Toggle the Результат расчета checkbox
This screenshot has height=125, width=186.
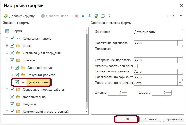pos(17,75)
